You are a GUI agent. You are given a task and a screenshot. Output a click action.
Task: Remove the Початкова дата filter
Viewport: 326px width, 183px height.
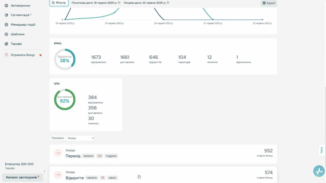point(119,3)
